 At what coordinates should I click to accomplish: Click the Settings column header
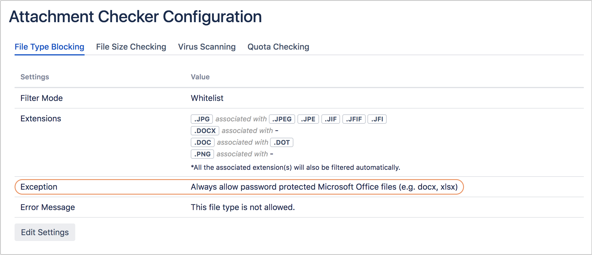click(35, 77)
